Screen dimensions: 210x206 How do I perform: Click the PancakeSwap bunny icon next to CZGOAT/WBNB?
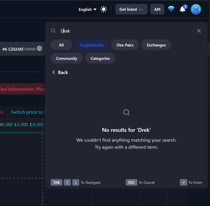coord(40,48)
